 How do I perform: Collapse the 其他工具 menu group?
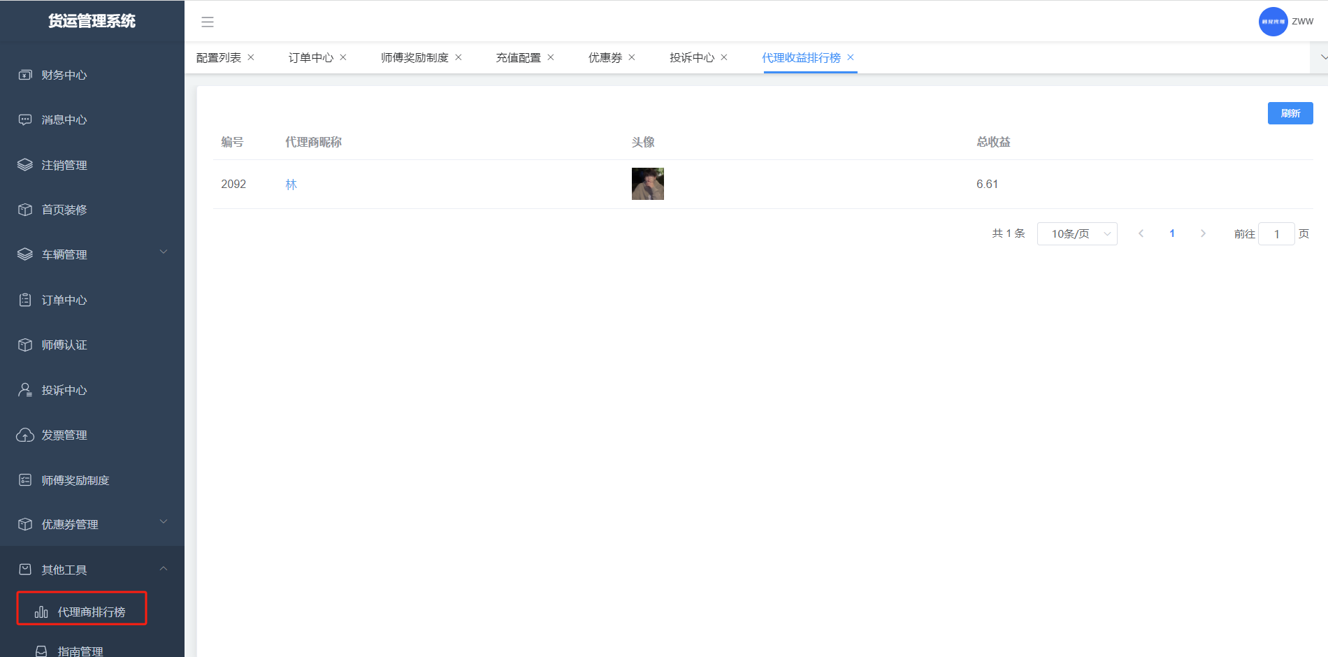tap(164, 568)
